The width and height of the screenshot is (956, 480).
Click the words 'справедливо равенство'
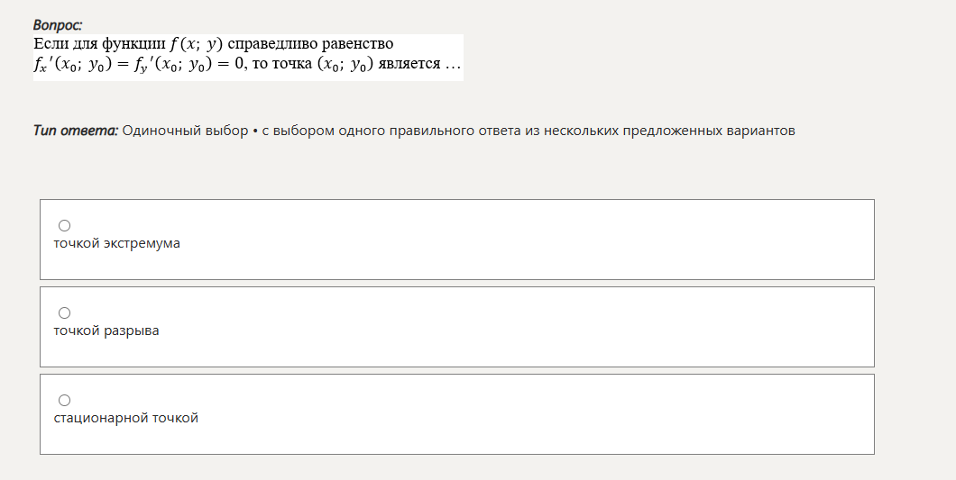click(310, 44)
